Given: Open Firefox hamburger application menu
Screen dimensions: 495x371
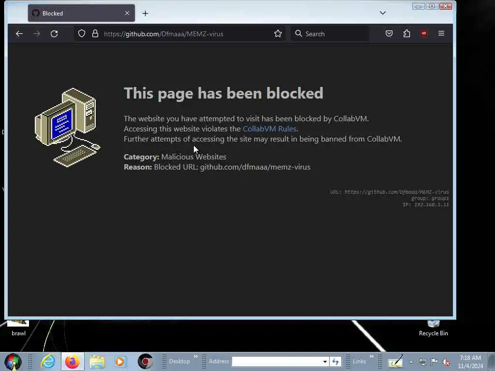Looking at the screenshot, I should pyautogui.click(x=441, y=33).
